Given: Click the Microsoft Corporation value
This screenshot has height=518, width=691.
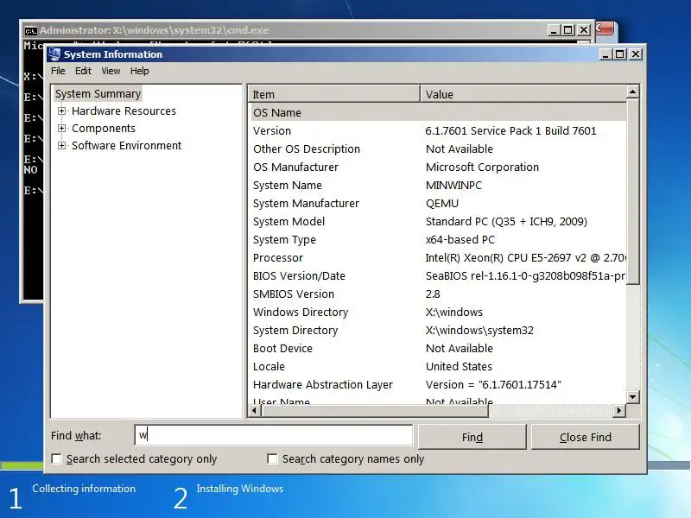Looking at the screenshot, I should point(482,167).
